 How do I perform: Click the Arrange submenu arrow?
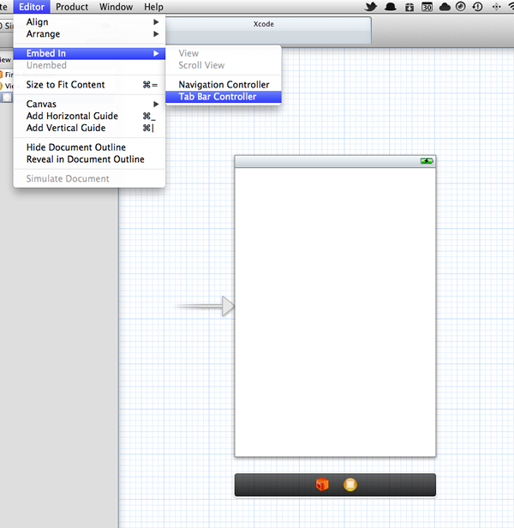pos(156,34)
